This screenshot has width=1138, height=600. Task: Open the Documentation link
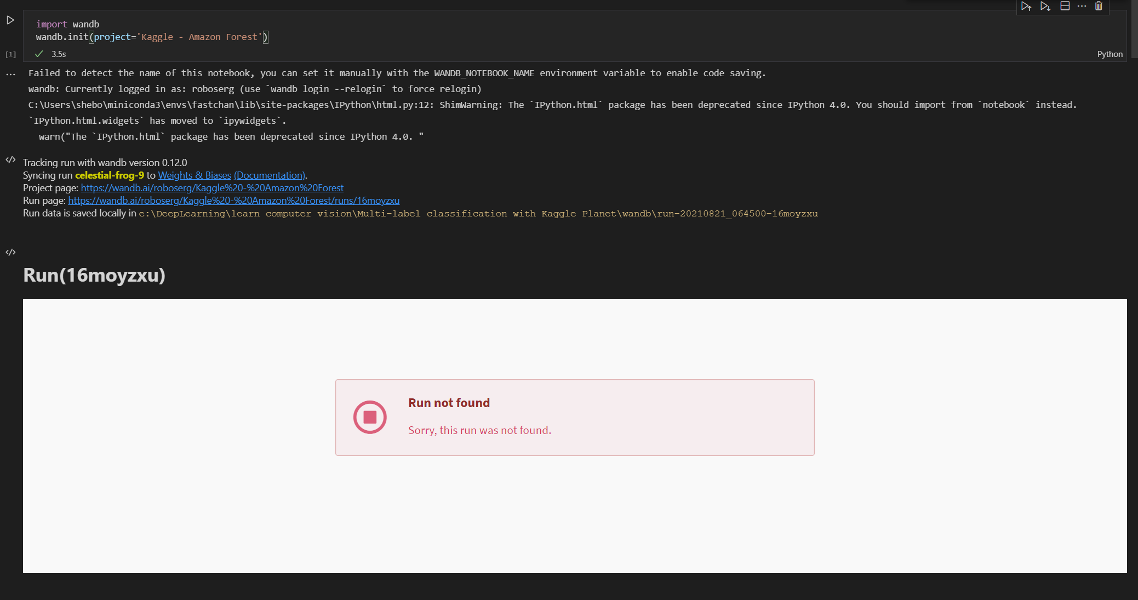pyautogui.click(x=269, y=175)
